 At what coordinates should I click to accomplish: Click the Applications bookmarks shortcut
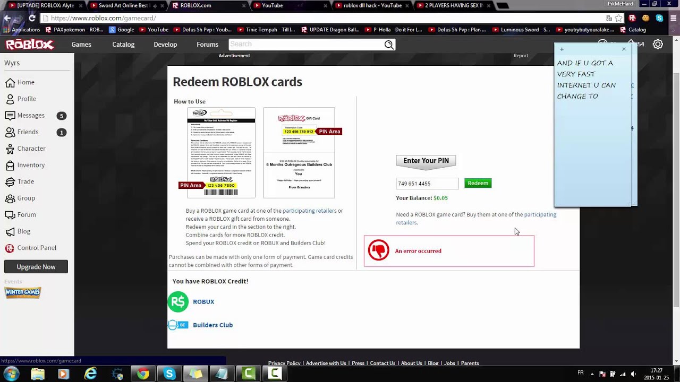(x=21, y=30)
